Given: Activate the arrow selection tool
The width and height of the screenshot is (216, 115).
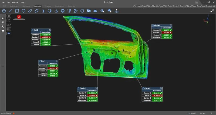Looking at the screenshot, I should point(3,19).
